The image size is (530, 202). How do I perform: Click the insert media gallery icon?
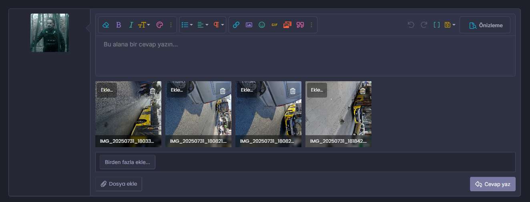click(x=287, y=25)
